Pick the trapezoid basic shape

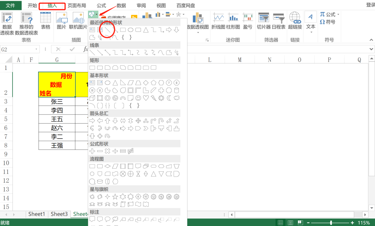(138, 83)
